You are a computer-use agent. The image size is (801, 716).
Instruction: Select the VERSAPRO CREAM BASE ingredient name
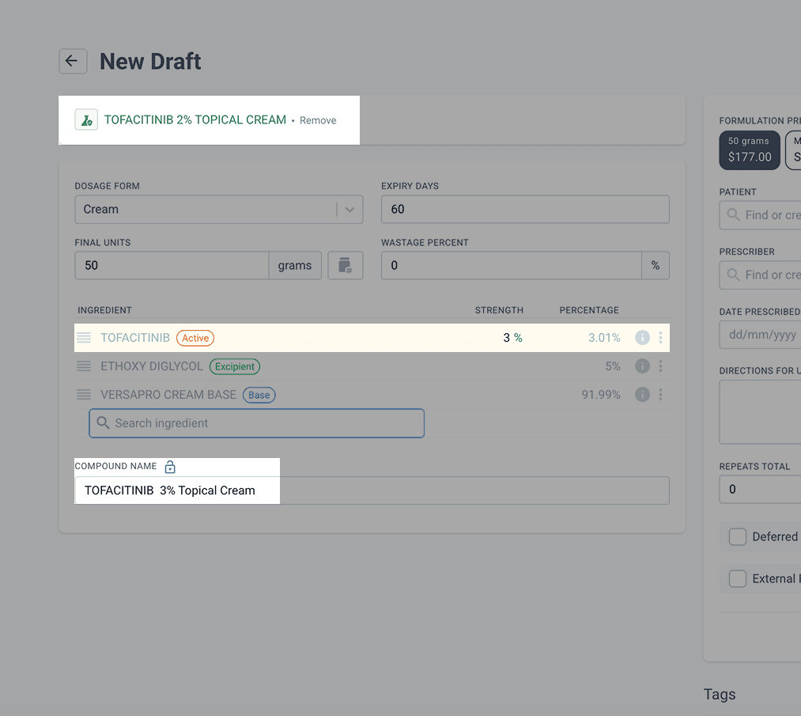point(168,395)
